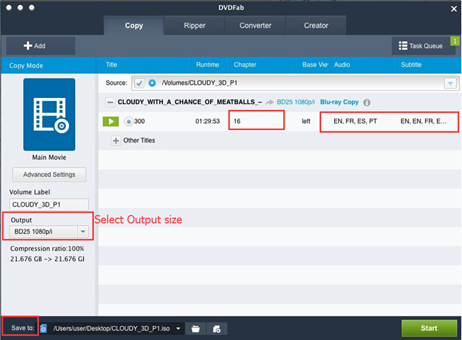Open the Creator tab
The width and height of the screenshot is (462, 340).
click(x=316, y=26)
